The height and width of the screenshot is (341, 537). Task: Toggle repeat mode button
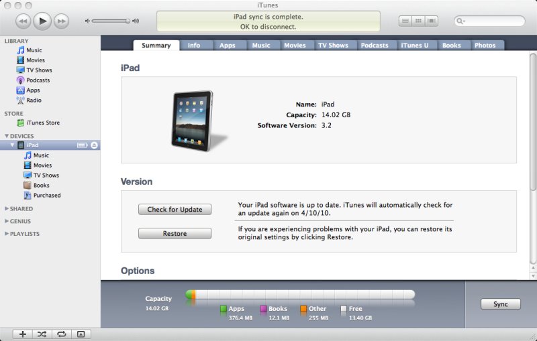point(61,334)
